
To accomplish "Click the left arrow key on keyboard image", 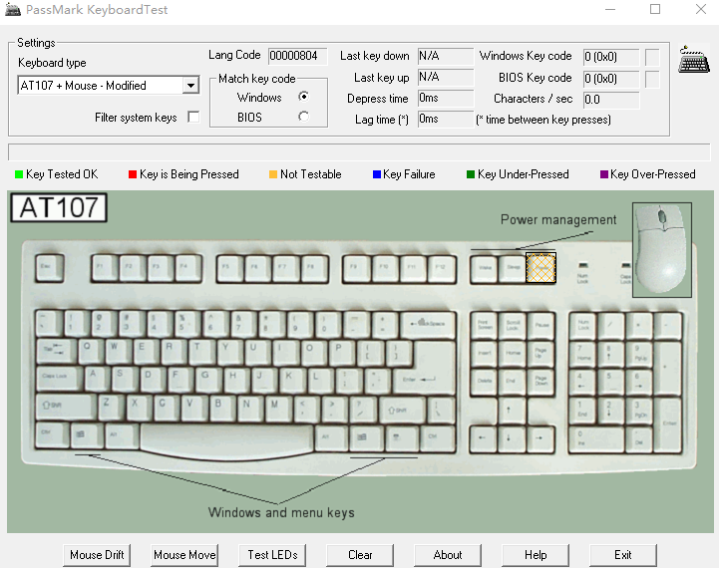I will 484,438.
